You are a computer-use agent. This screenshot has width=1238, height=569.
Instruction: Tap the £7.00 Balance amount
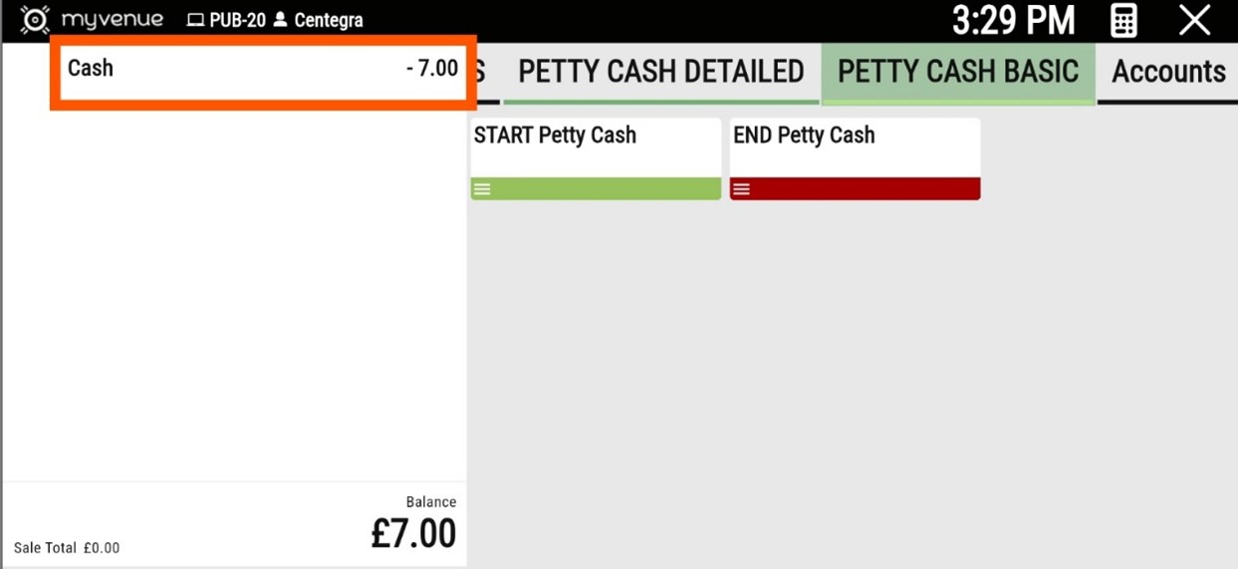(x=413, y=533)
